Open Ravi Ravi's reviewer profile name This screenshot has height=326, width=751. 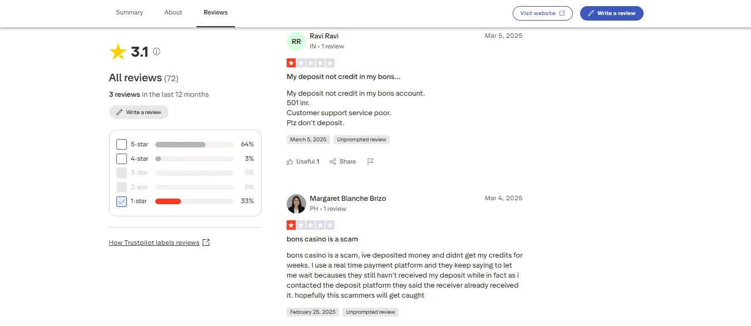click(x=324, y=36)
